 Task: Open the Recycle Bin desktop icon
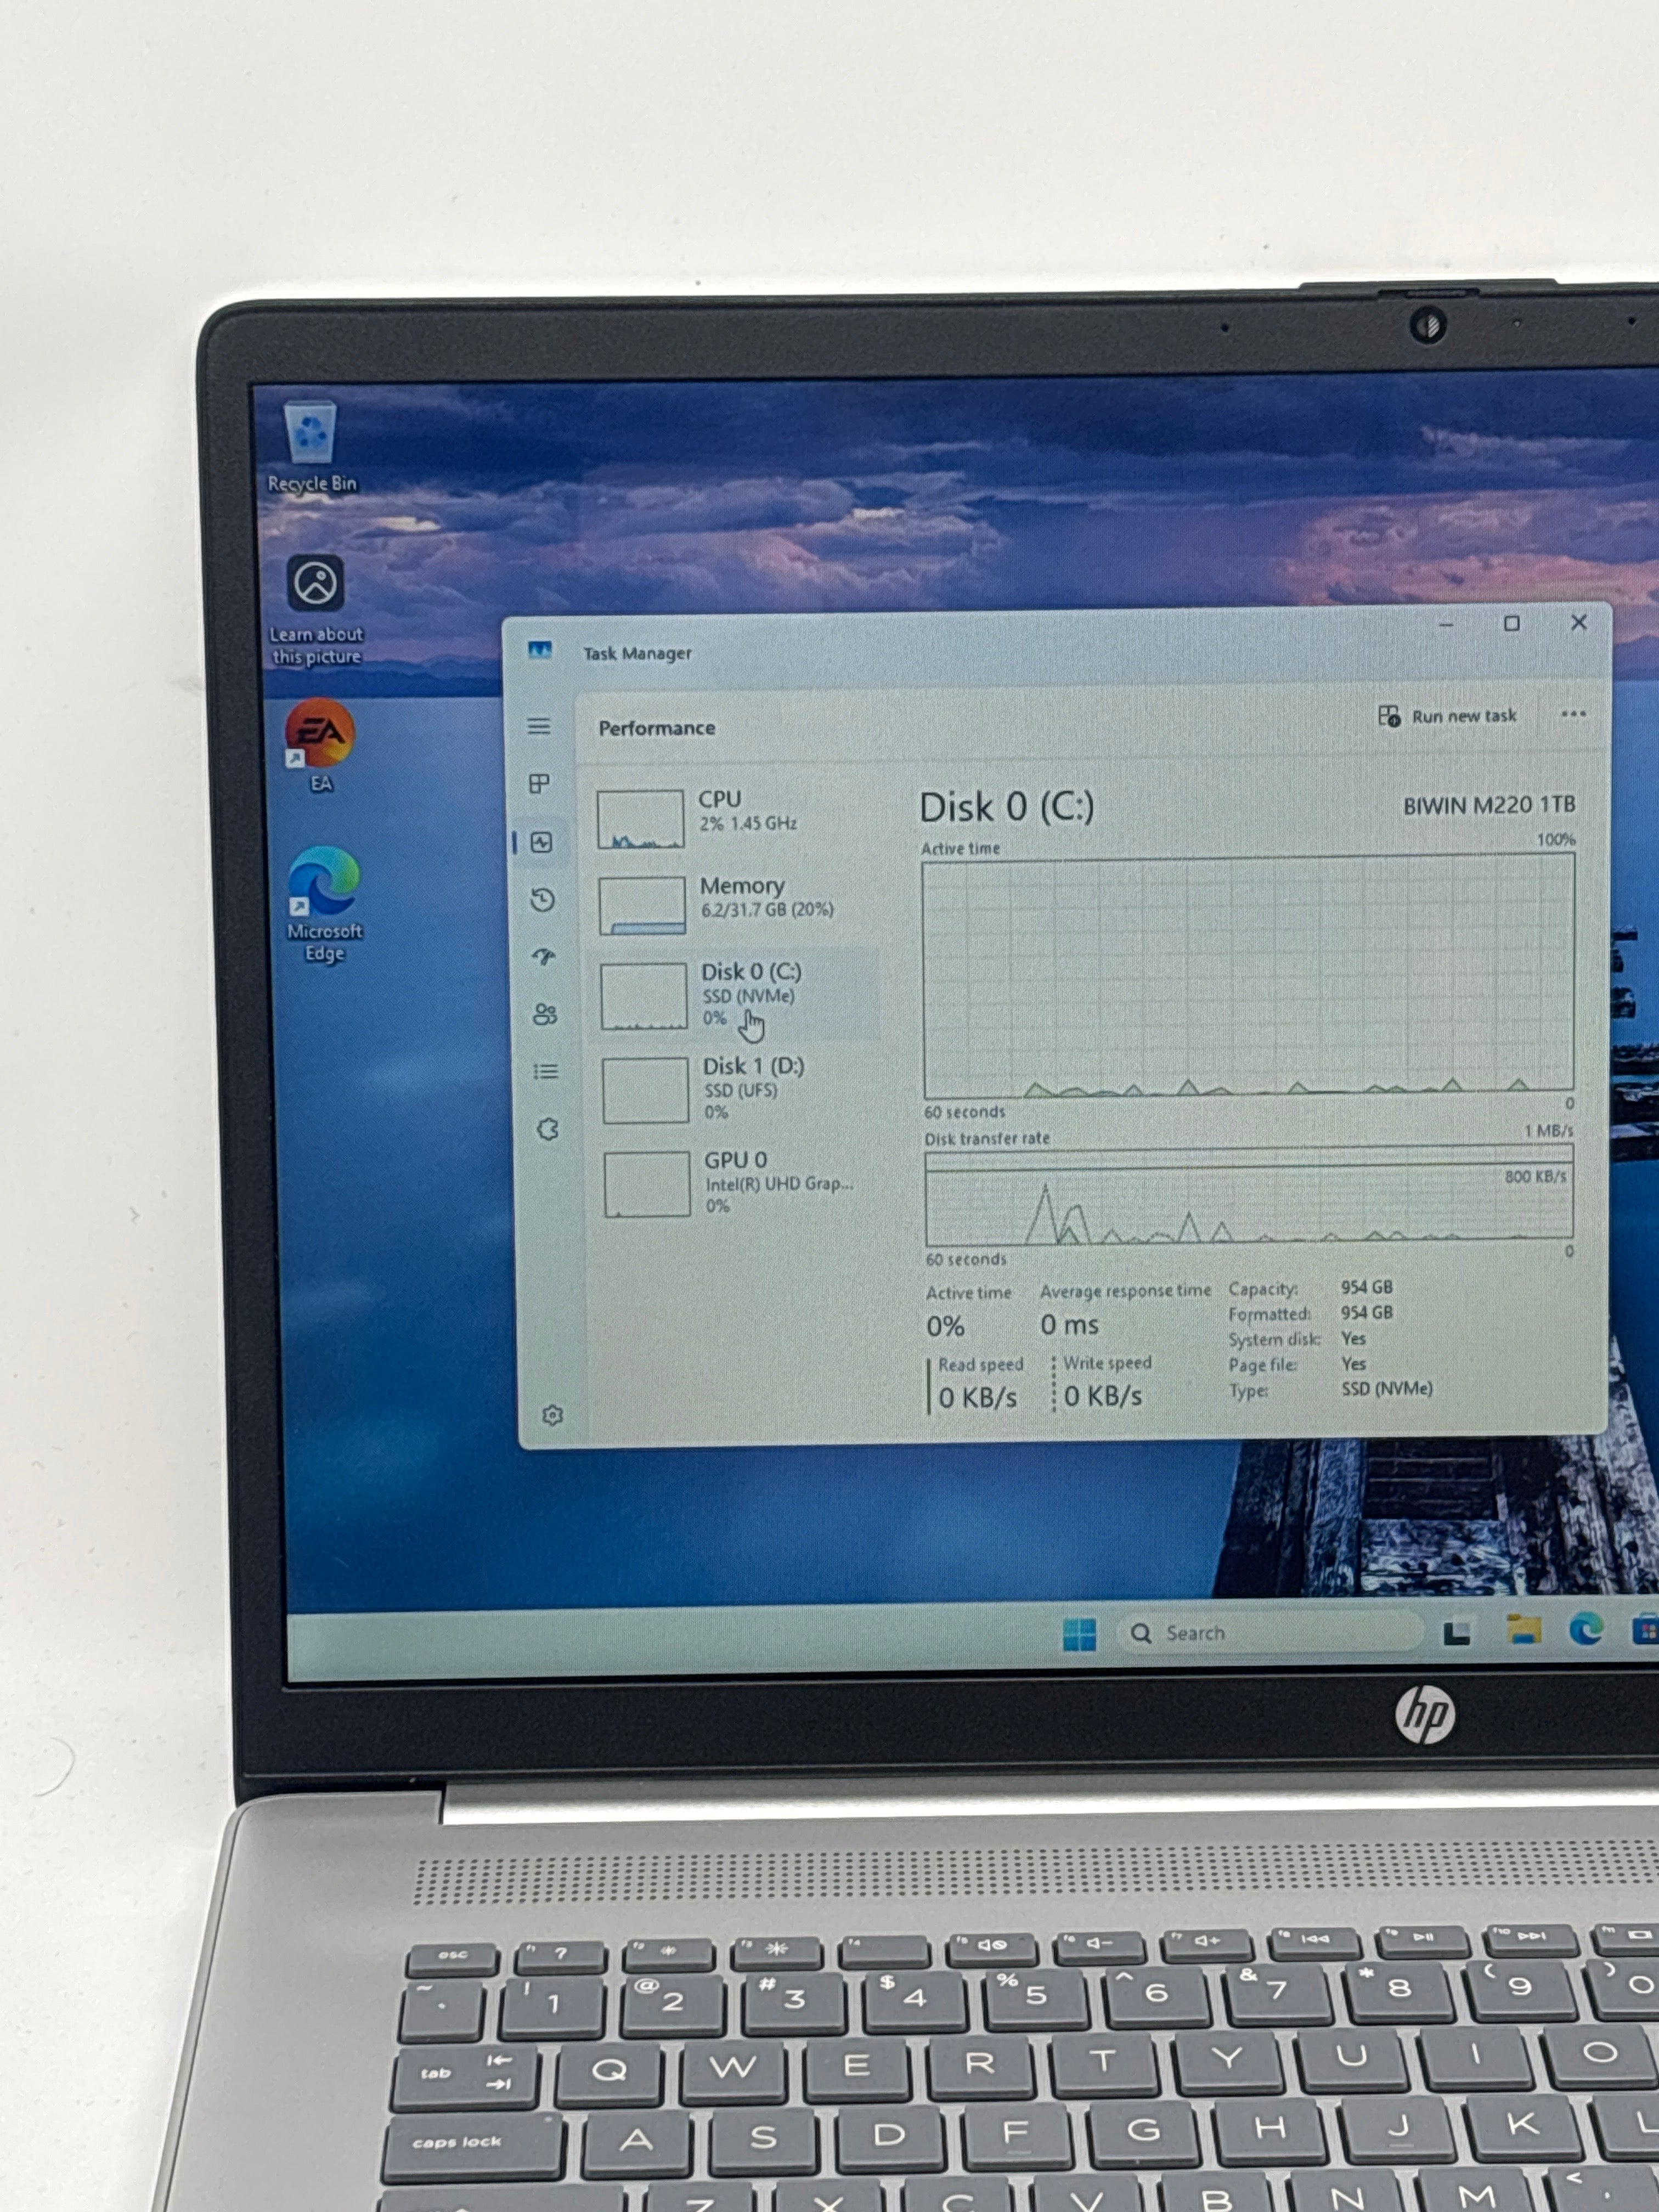pyautogui.click(x=311, y=447)
